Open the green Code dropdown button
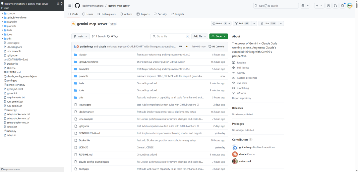358x172 pixels. pyautogui.click(x=218, y=37)
